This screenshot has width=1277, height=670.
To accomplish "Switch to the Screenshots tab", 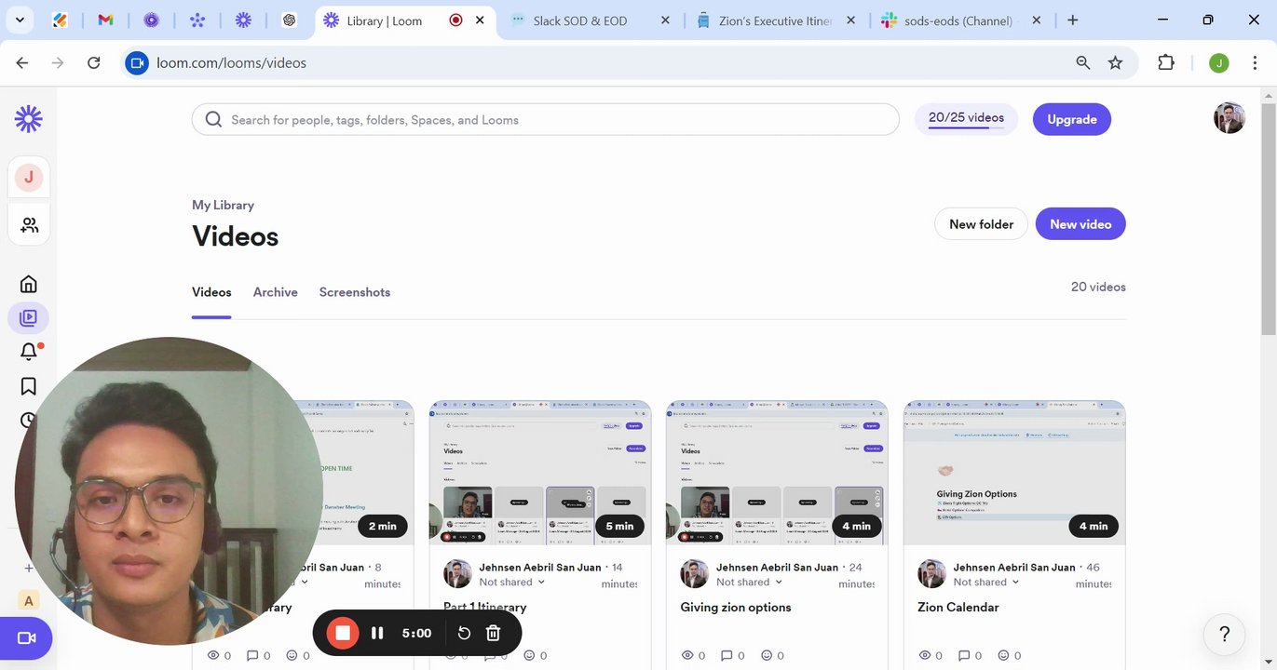I will [x=355, y=292].
